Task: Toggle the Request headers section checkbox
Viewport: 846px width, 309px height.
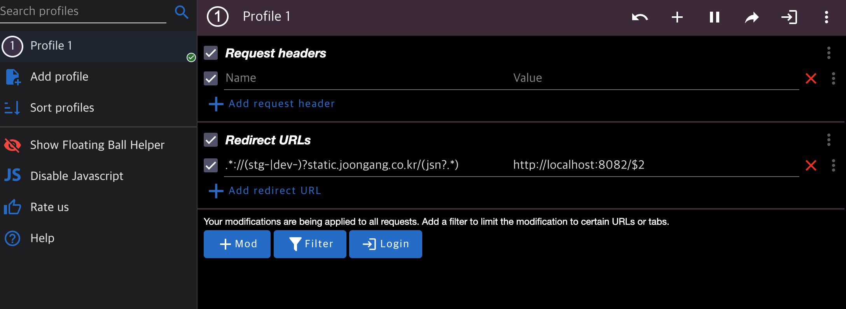Action: [x=211, y=53]
